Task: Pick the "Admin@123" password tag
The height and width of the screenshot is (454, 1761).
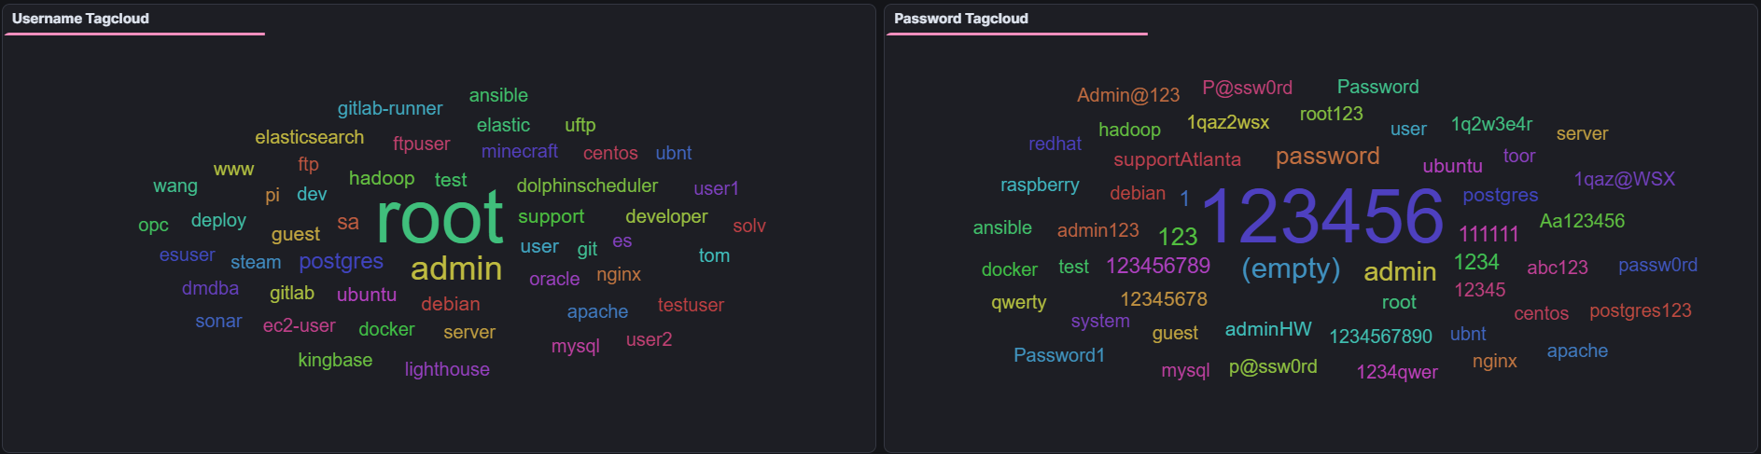Action: (x=1127, y=95)
